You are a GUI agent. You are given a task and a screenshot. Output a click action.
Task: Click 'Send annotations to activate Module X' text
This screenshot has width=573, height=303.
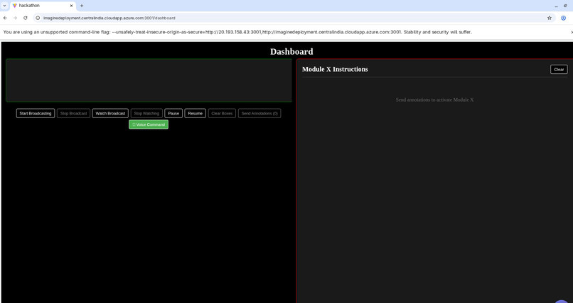[434, 100]
